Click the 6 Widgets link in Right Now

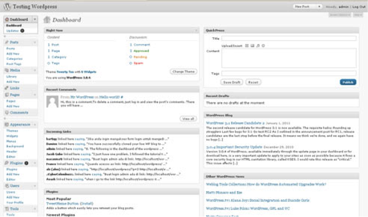[x=89, y=72]
